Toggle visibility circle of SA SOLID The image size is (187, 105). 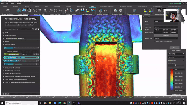click(38, 64)
